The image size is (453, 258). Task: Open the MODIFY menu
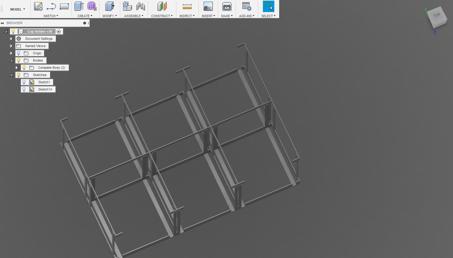110,16
